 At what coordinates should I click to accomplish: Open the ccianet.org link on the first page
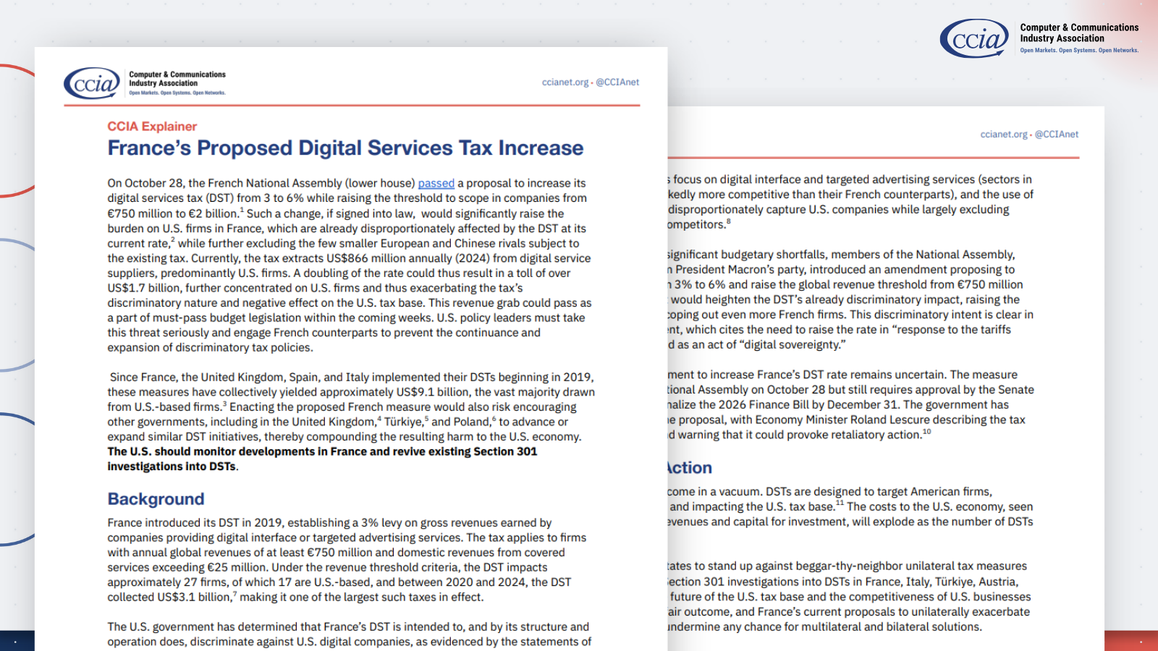click(x=565, y=82)
